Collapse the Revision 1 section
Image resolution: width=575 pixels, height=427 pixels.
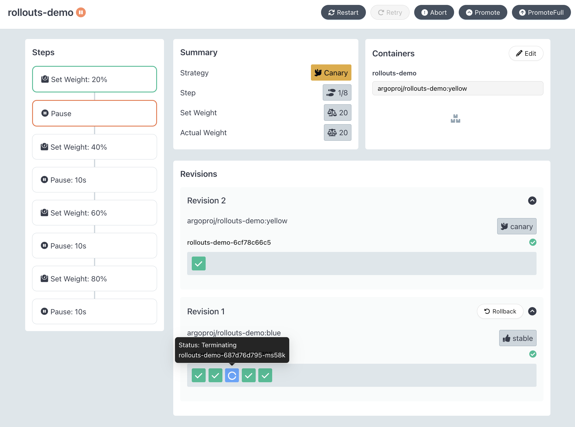tap(532, 311)
